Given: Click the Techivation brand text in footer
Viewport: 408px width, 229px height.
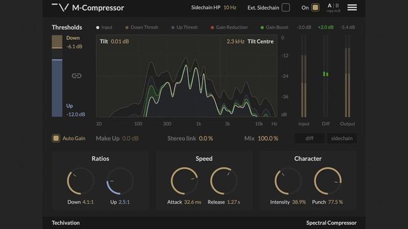Looking at the screenshot, I should (66, 223).
